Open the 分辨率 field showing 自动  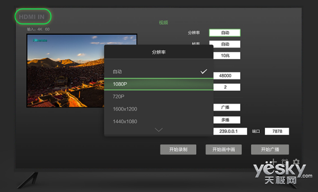point(225,33)
